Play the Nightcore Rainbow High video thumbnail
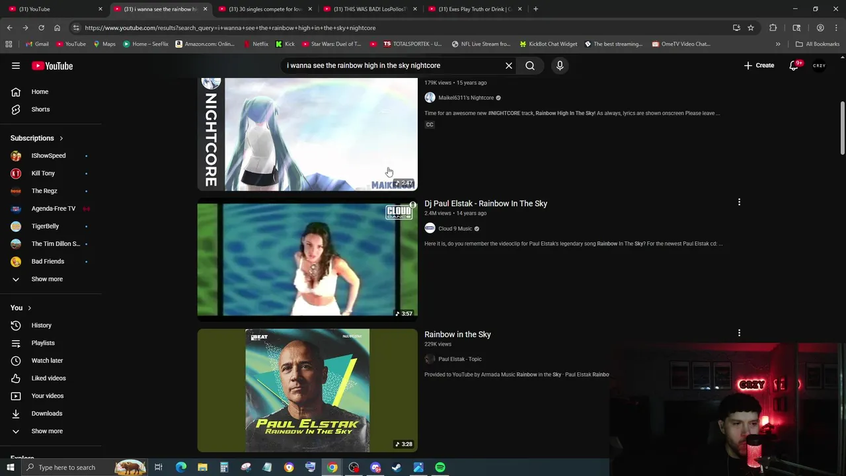 coord(307,134)
